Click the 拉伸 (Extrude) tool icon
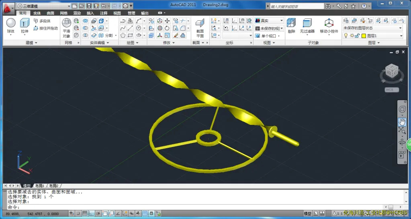Screen dimensions: 411x219 pyautogui.click(x=25, y=25)
